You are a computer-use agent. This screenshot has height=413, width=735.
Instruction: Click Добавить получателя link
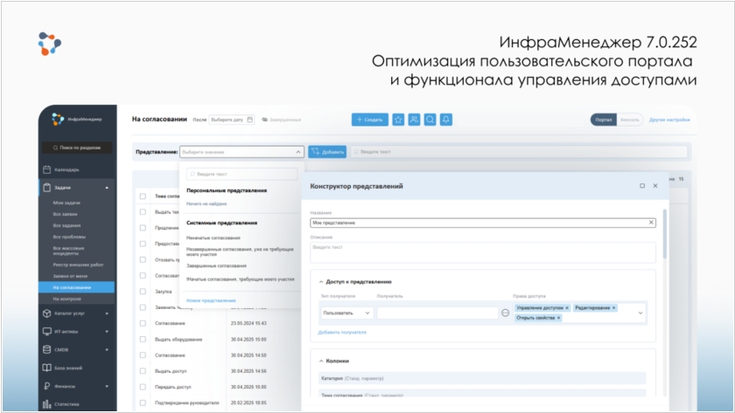click(x=342, y=332)
